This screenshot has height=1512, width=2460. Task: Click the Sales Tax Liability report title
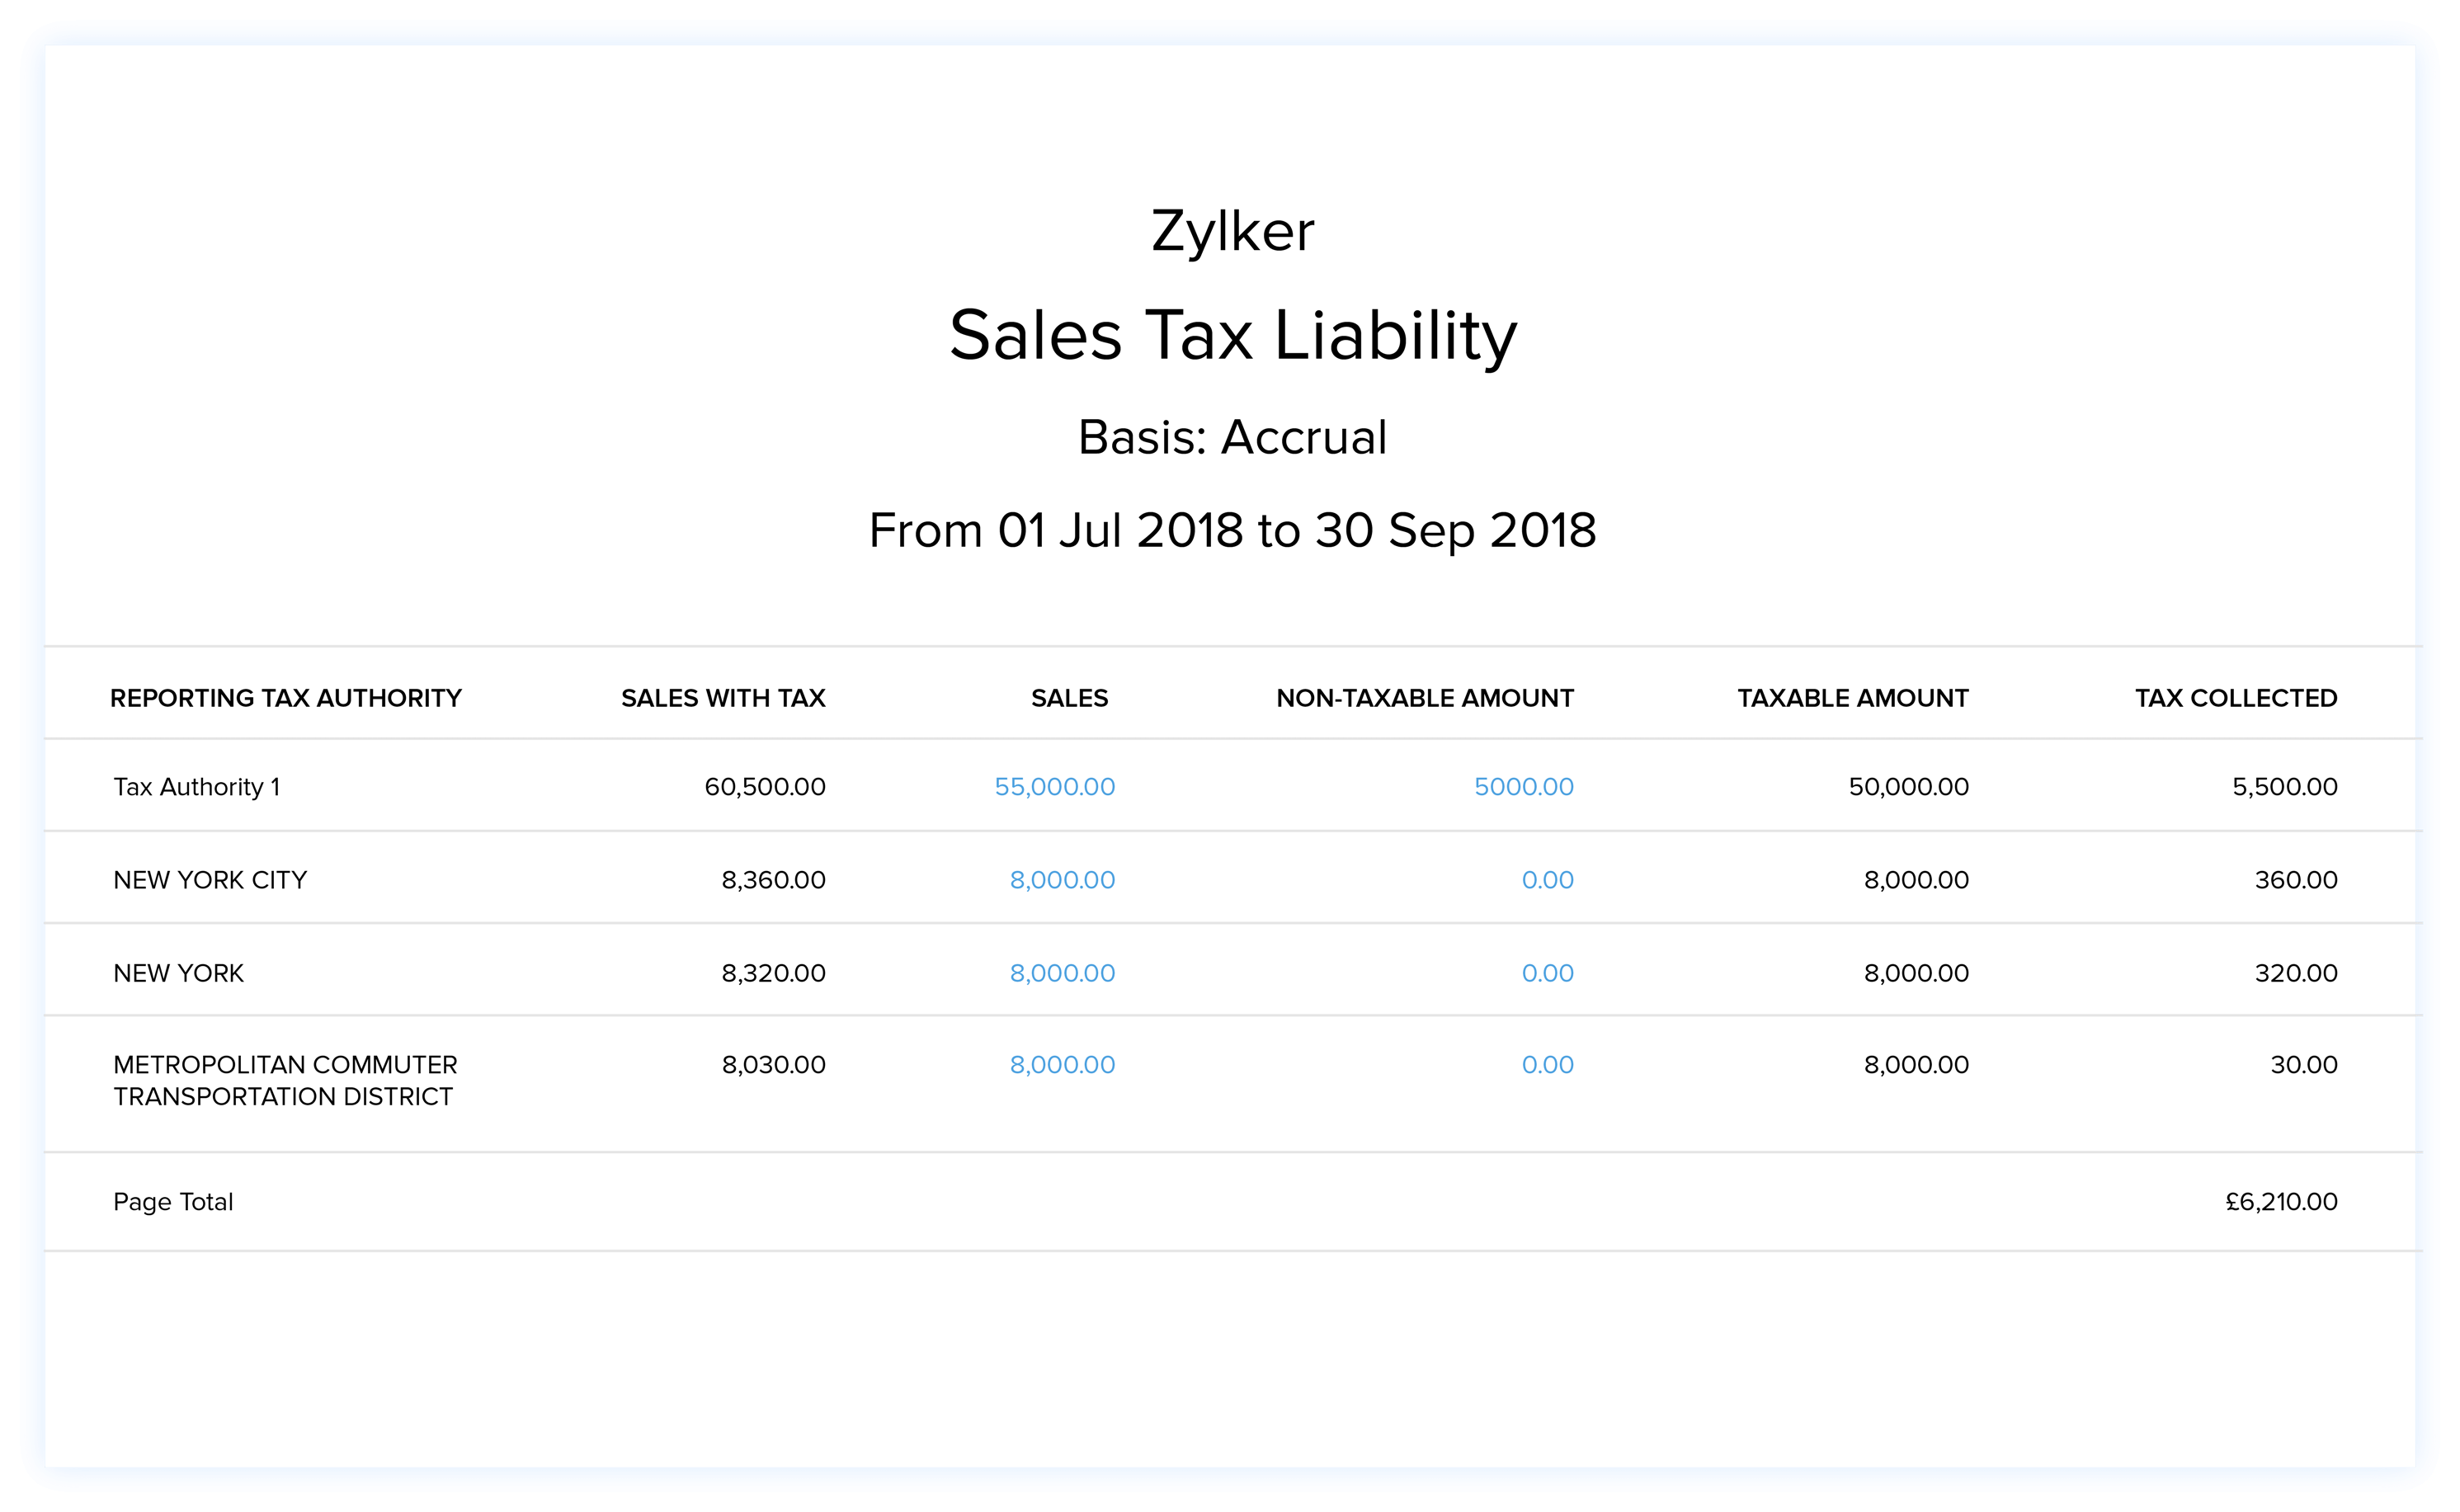(x=1232, y=335)
